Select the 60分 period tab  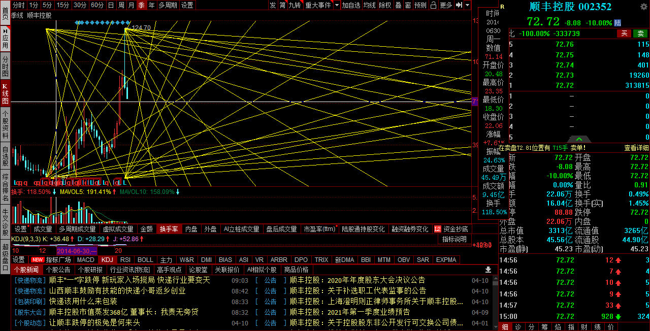pos(97,5)
